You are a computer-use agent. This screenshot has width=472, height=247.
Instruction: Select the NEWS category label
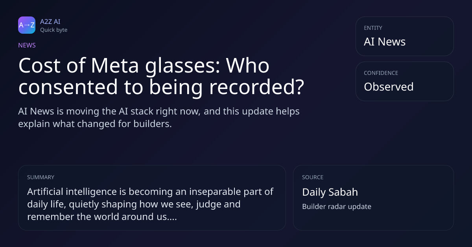[x=27, y=45]
